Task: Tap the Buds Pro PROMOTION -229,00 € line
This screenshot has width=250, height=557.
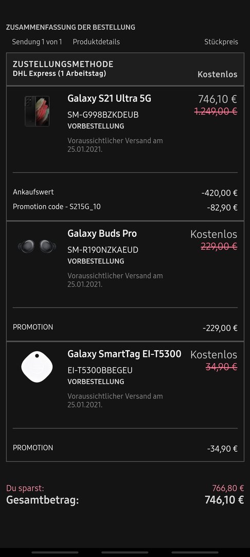Action: 125,327
